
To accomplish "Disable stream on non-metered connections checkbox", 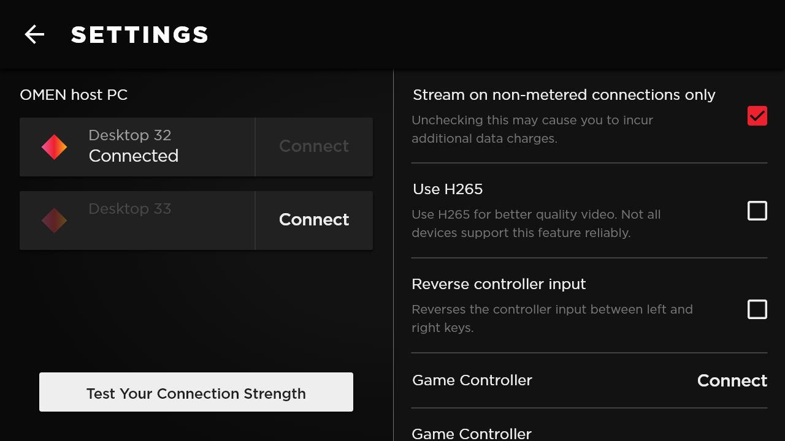I will point(757,116).
